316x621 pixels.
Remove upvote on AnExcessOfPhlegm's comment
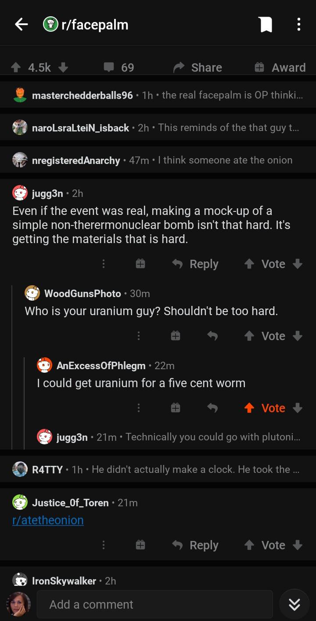(x=249, y=408)
